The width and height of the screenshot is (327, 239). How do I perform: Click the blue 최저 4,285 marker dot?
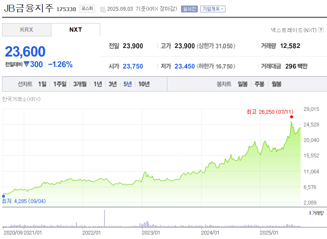click(x=3, y=196)
